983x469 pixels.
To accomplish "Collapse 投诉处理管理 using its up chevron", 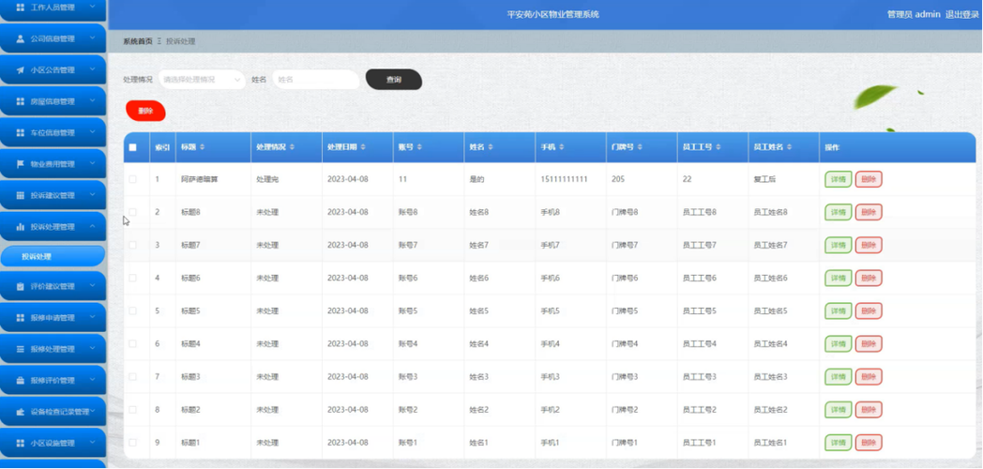I will (x=92, y=226).
